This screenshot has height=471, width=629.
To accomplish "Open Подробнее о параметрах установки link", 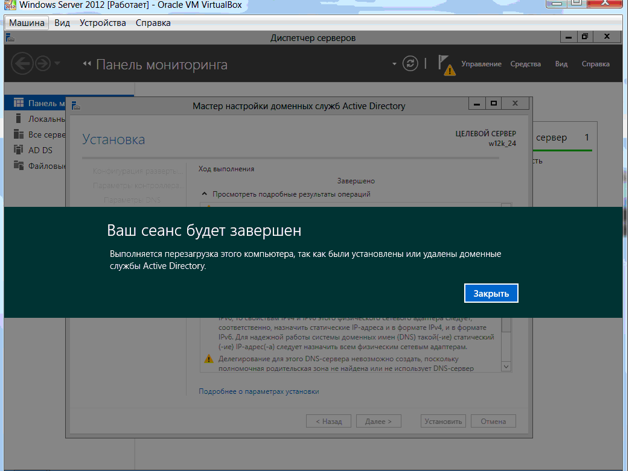I will pyautogui.click(x=259, y=391).
